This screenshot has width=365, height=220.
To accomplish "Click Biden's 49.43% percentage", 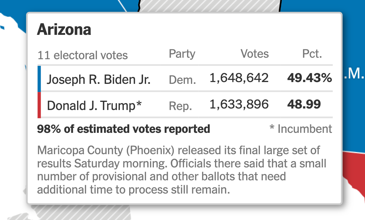I will [x=309, y=78].
